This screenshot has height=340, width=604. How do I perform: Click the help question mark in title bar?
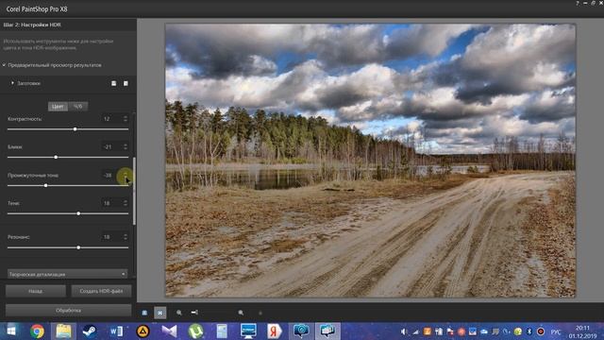(x=577, y=3)
